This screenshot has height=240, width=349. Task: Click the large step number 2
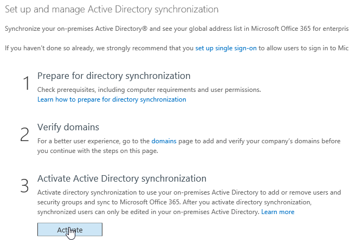tap(24, 135)
